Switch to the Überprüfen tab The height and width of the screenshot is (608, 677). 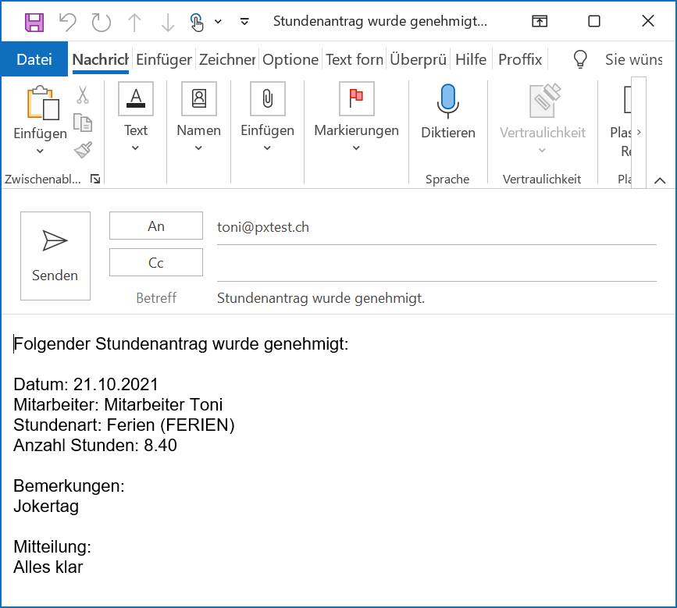point(418,59)
